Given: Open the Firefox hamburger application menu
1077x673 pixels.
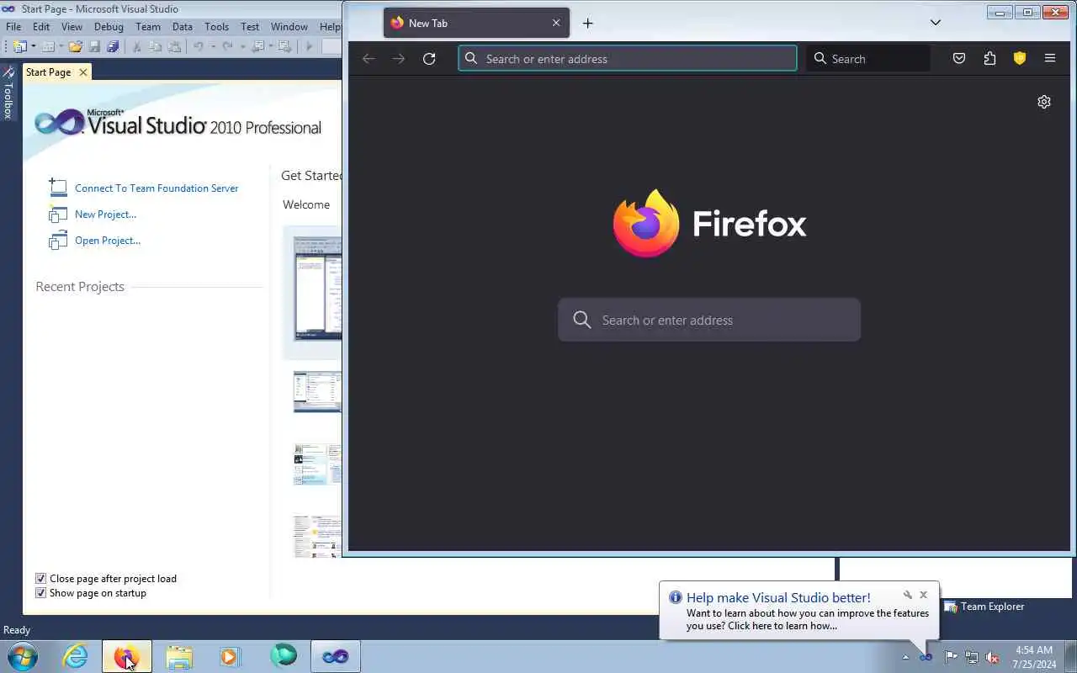Looking at the screenshot, I should (1050, 58).
